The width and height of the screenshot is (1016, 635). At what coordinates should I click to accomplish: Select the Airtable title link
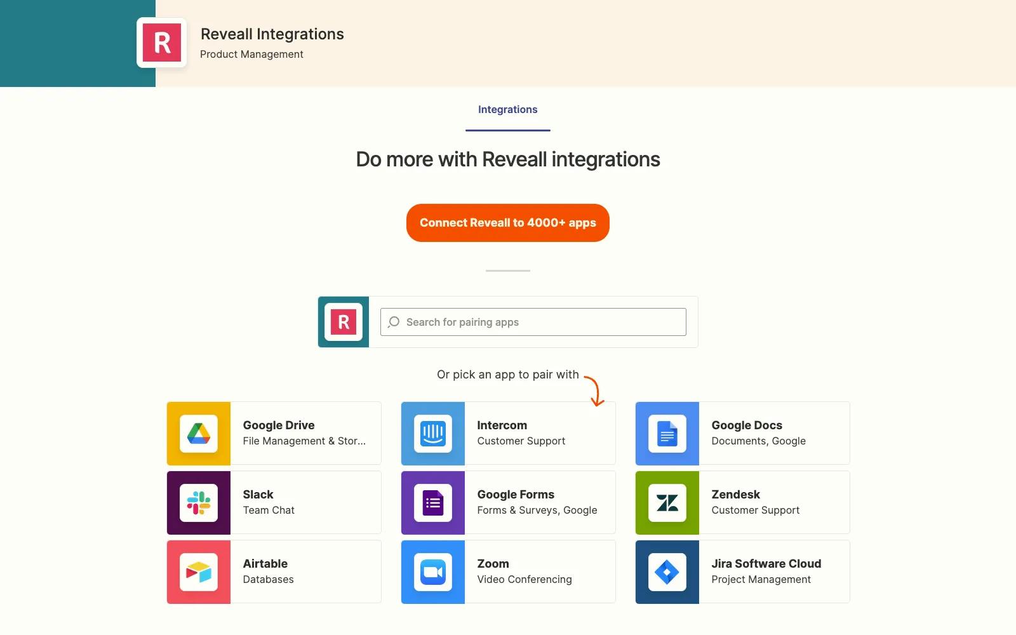coord(265,564)
